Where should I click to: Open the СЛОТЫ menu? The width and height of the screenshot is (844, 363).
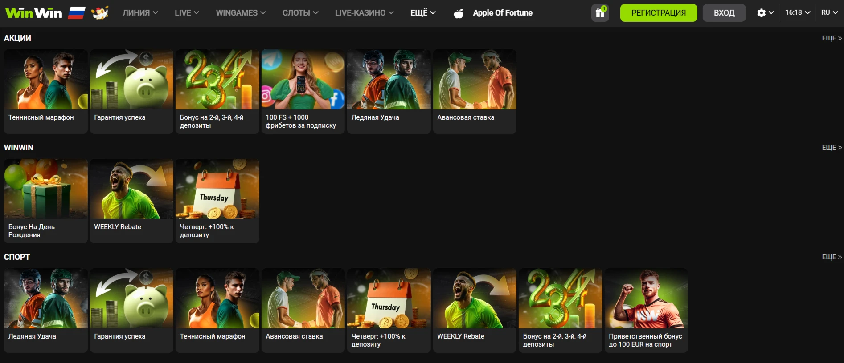(x=300, y=13)
